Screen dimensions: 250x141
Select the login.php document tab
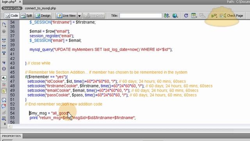pos(9,2)
